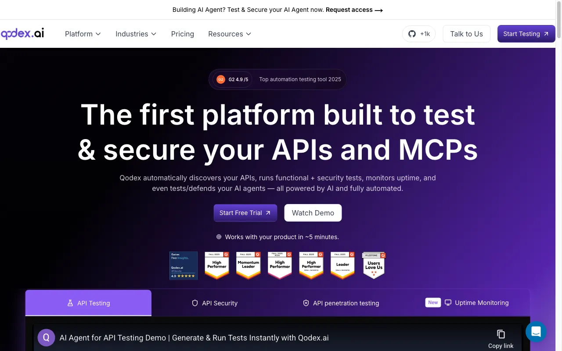Click the Watch Demo button

[313, 213]
